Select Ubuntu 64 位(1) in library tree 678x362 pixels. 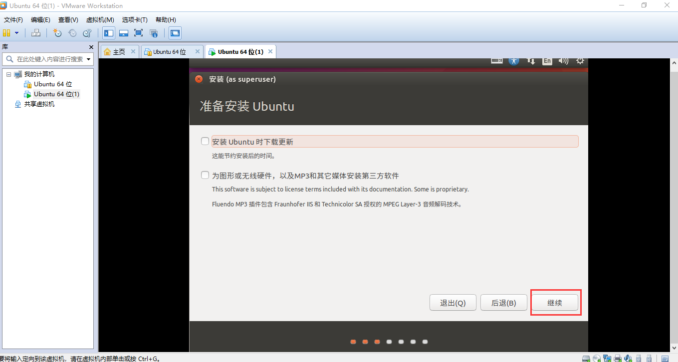pos(56,94)
